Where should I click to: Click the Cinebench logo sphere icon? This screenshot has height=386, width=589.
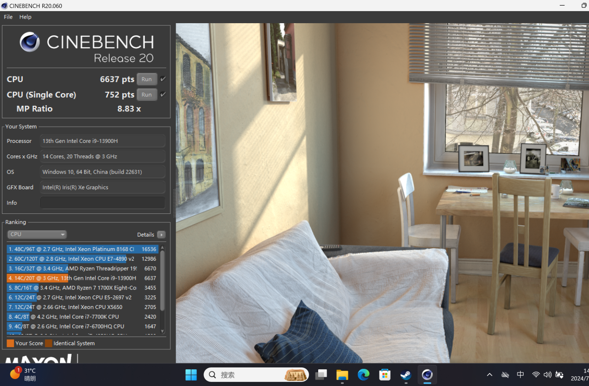30,42
